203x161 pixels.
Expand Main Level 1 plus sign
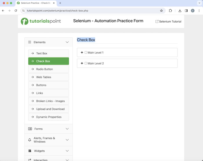point(82,53)
